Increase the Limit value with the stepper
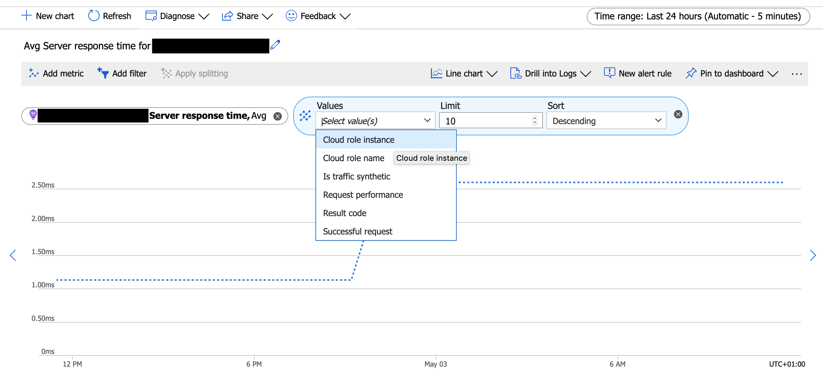Screen dimensions: 823x373 pos(535,118)
